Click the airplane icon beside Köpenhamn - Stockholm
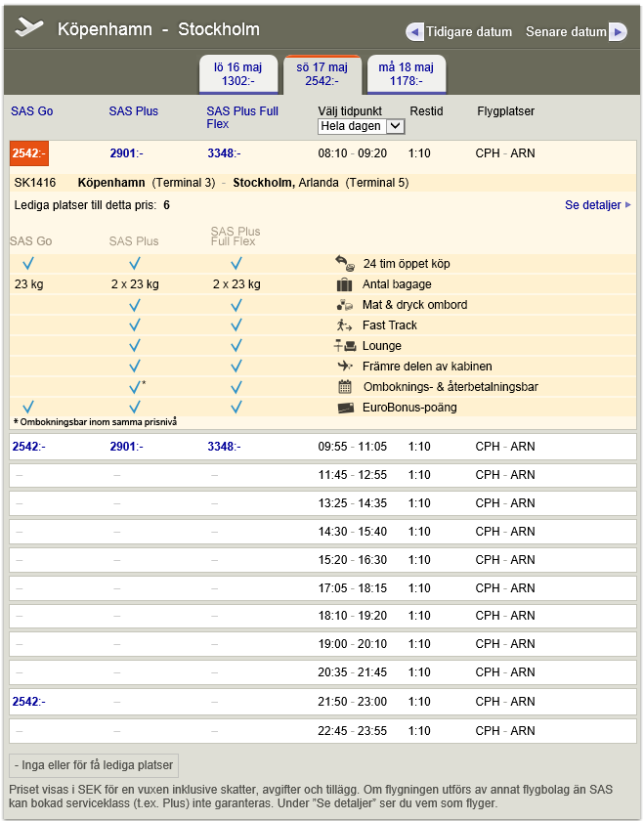 click(x=29, y=28)
